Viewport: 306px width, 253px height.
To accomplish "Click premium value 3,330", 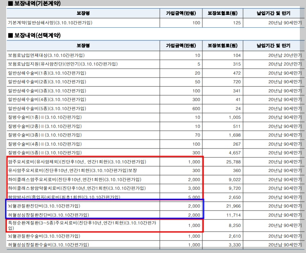I will (235, 245).
